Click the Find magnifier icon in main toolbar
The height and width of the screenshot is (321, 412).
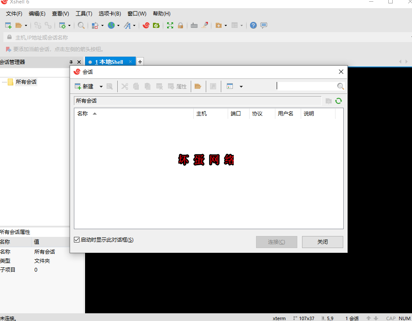click(x=81, y=25)
